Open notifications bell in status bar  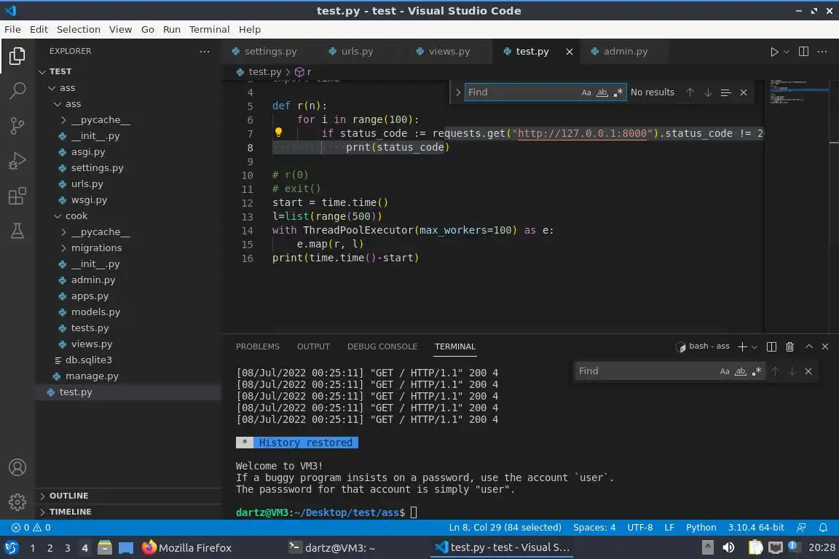point(823,528)
